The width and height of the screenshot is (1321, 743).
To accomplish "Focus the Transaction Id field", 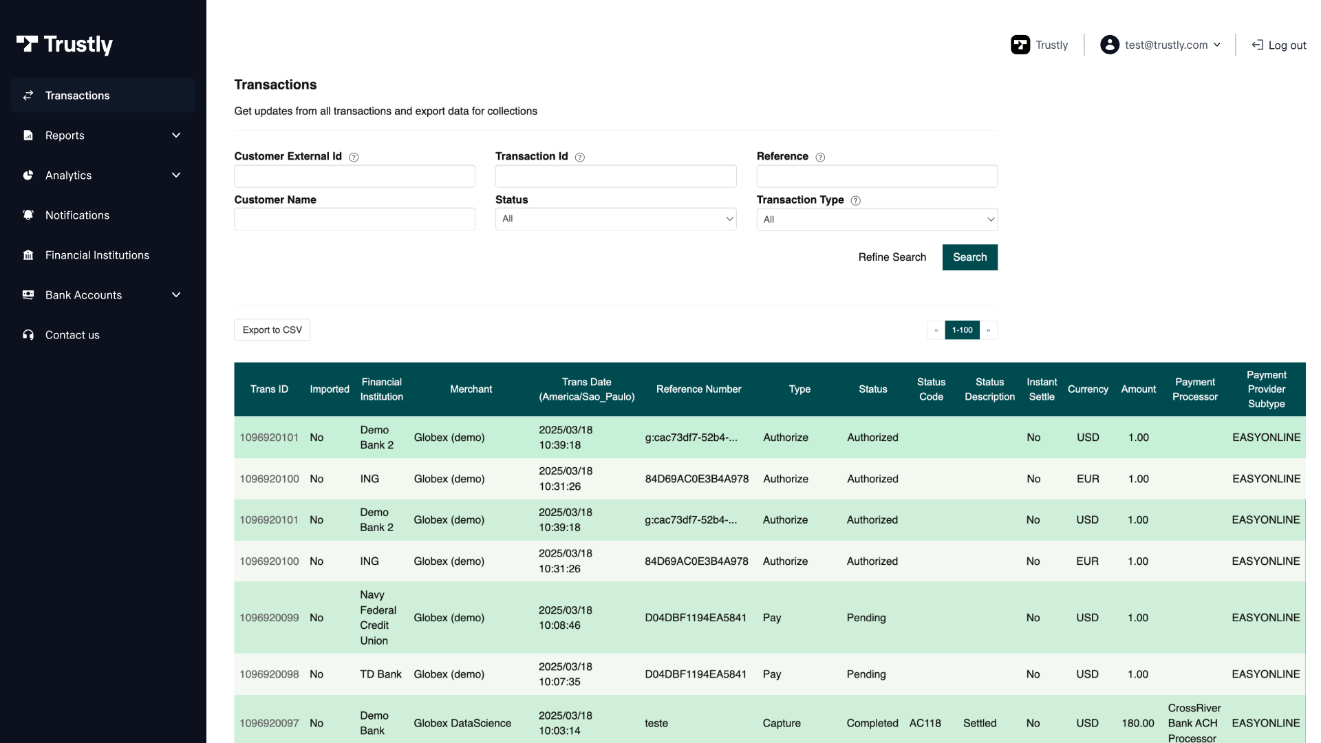I will click(x=616, y=176).
